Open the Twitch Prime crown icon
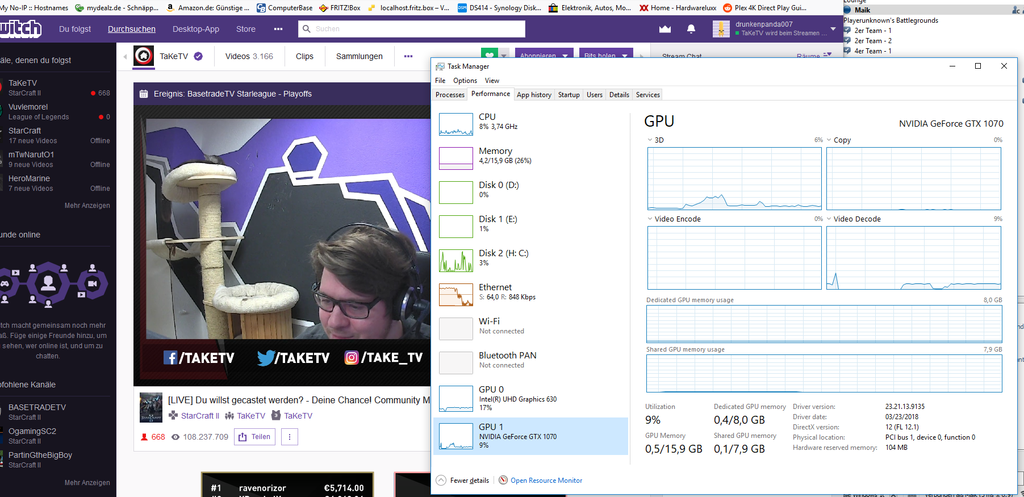1024x497 pixels. pyautogui.click(x=665, y=29)
